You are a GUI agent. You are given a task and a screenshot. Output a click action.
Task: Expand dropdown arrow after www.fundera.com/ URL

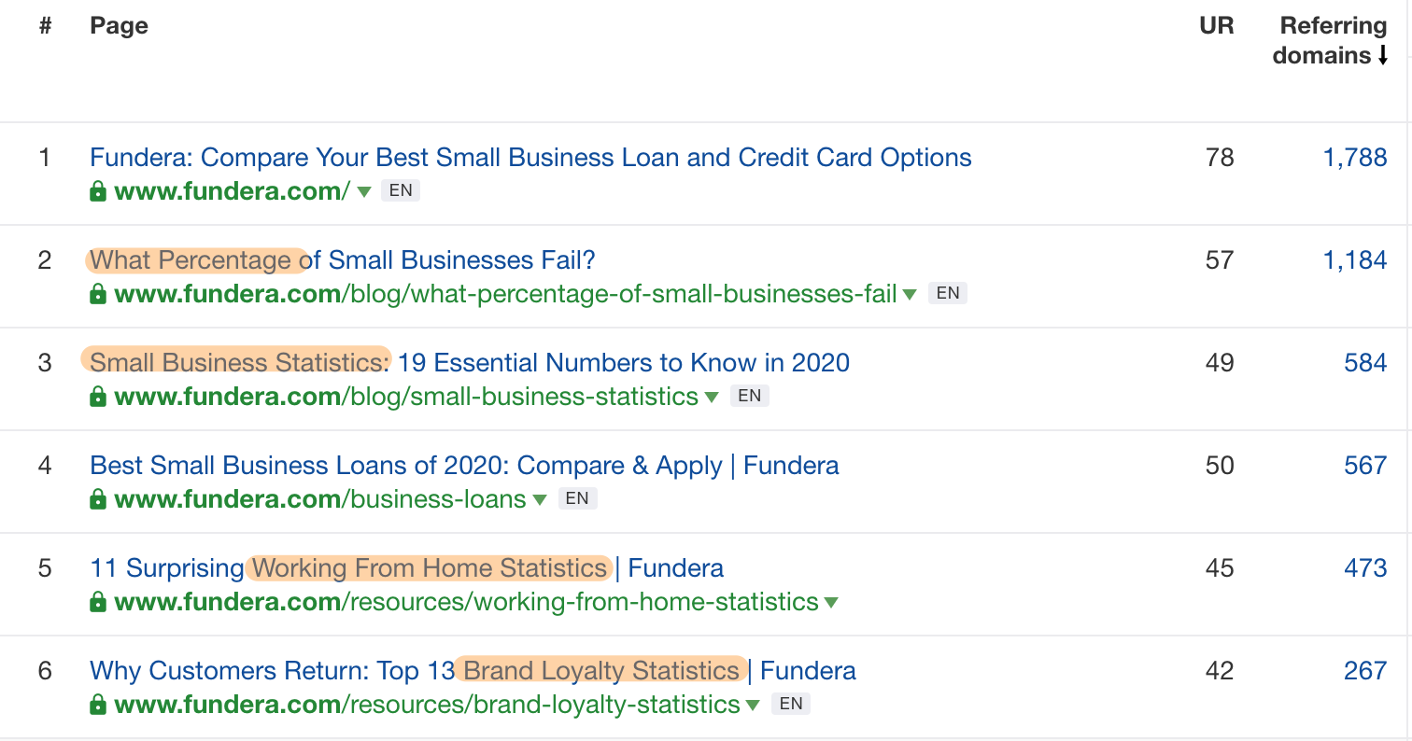[x=364, y=192]
